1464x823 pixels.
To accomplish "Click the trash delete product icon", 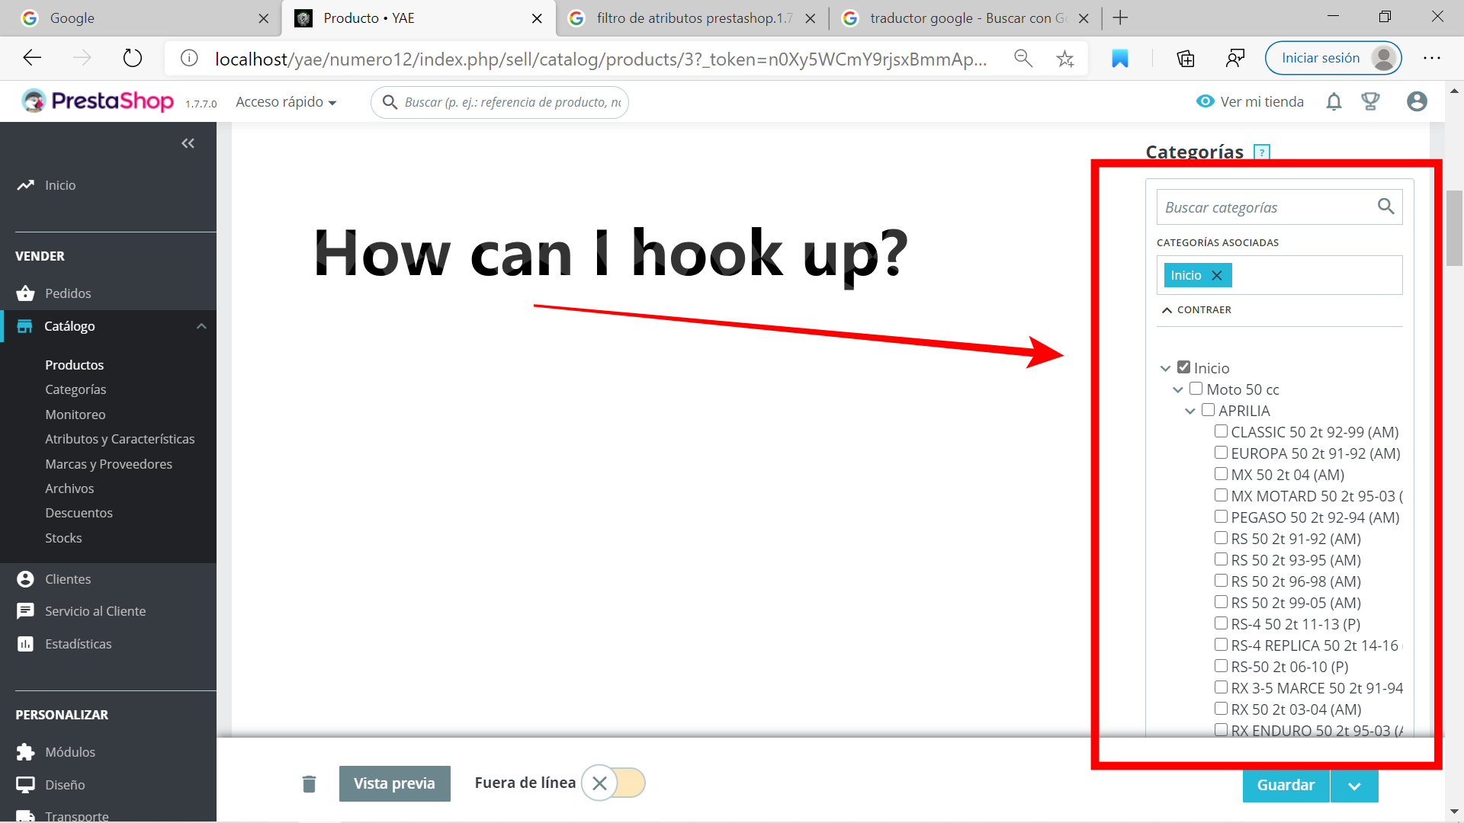I will pyautogui.click(x=309, y=783).
